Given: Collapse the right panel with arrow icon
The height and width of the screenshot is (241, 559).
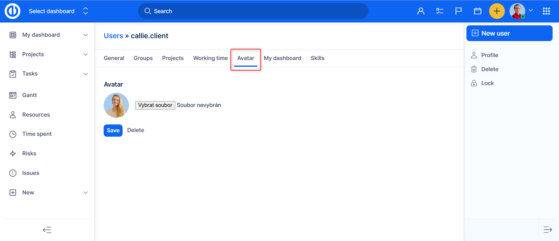Looking at the screenshot, I should coord(548,230).
